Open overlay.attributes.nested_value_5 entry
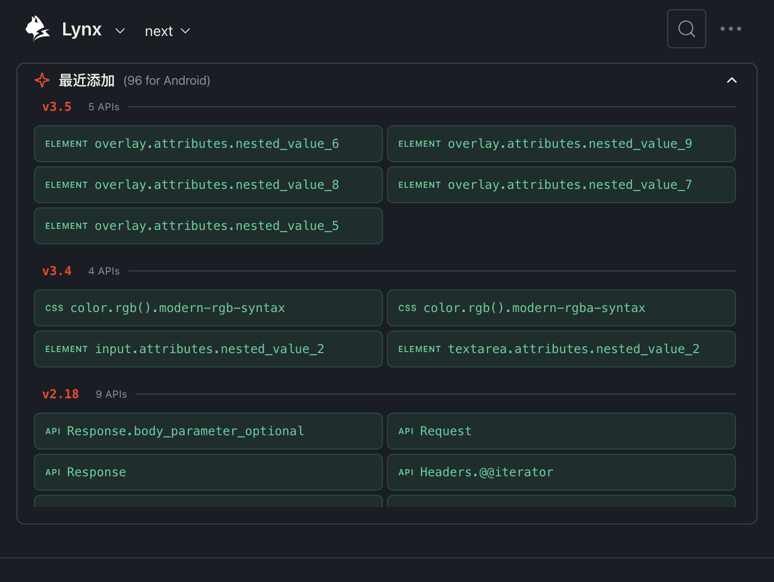774x582 pixels. [x=208, y=226]
